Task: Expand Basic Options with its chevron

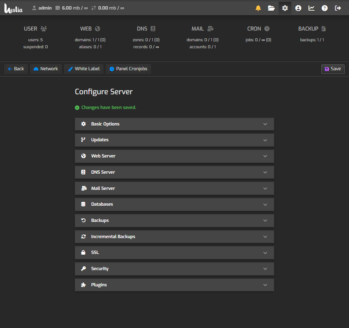Action: 265,124
